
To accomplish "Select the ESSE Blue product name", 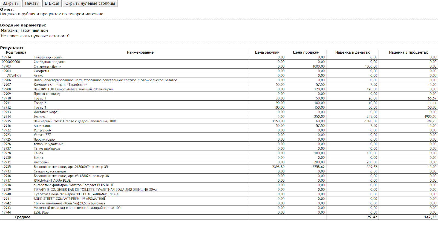I will (41, 213).
